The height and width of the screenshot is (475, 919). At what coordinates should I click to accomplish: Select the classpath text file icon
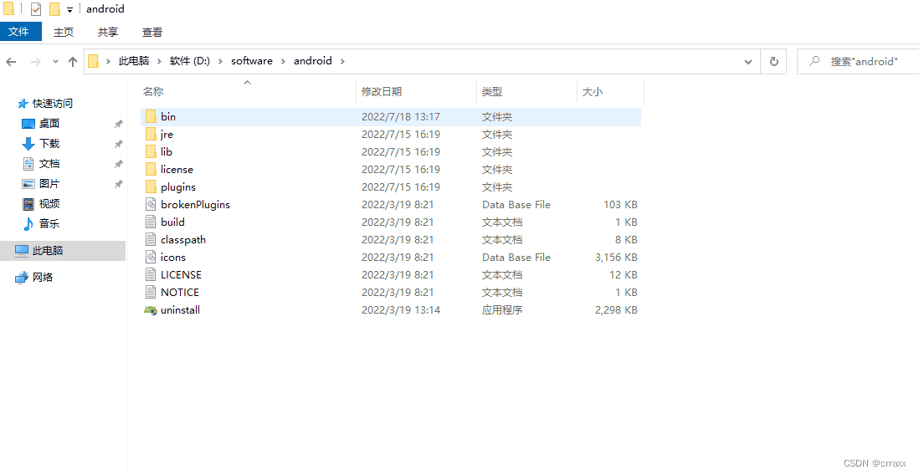click(x=151, y=239)
